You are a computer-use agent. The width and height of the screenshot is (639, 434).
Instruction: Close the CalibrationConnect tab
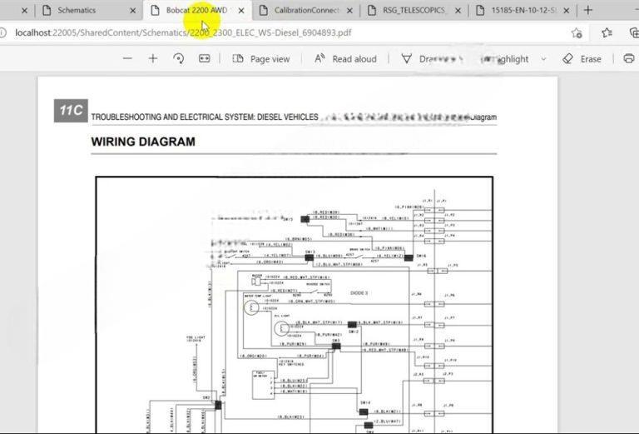coord(349,11)
